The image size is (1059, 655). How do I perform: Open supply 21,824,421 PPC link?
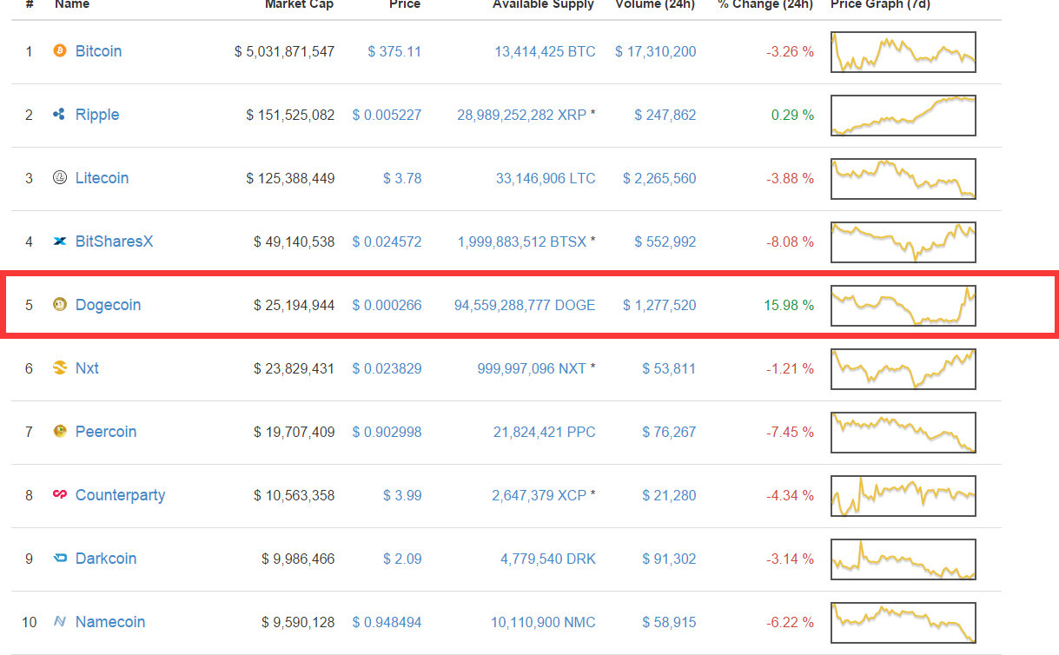tap(545, 432)
